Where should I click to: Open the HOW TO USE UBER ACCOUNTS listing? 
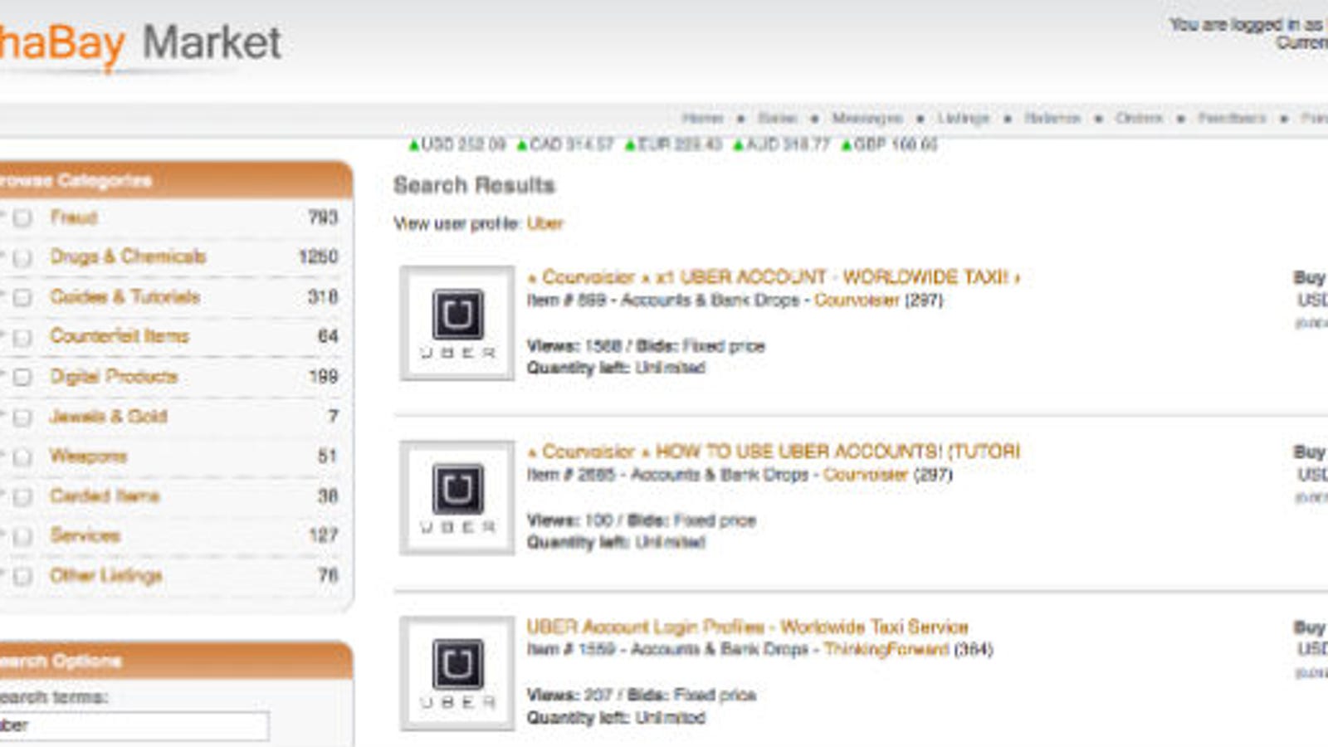point(774,451)
